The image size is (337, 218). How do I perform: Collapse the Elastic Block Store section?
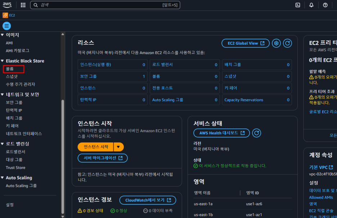(x=3, y=61)
